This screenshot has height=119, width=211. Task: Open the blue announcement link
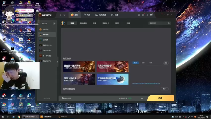[146, 84]
